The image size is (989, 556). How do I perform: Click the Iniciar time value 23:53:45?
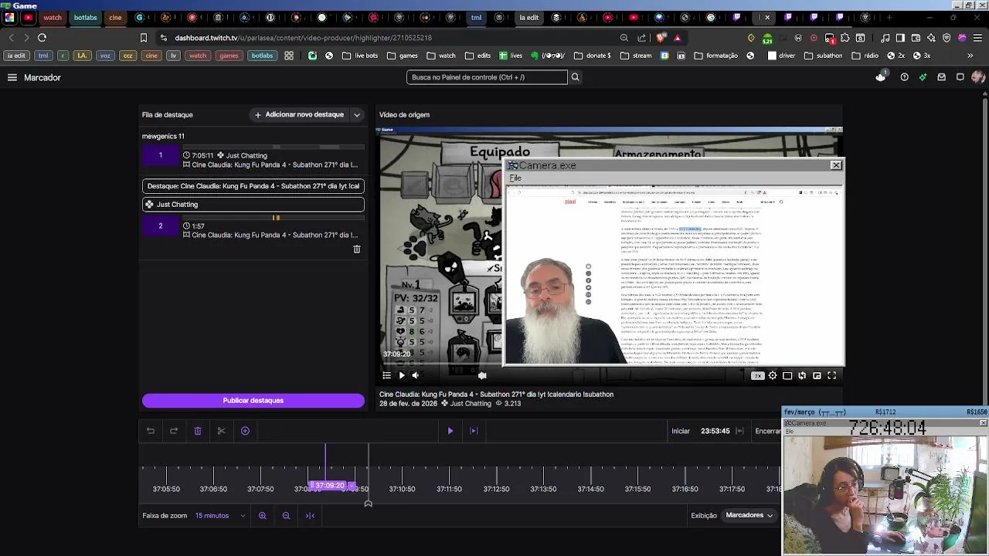[715, 431]
